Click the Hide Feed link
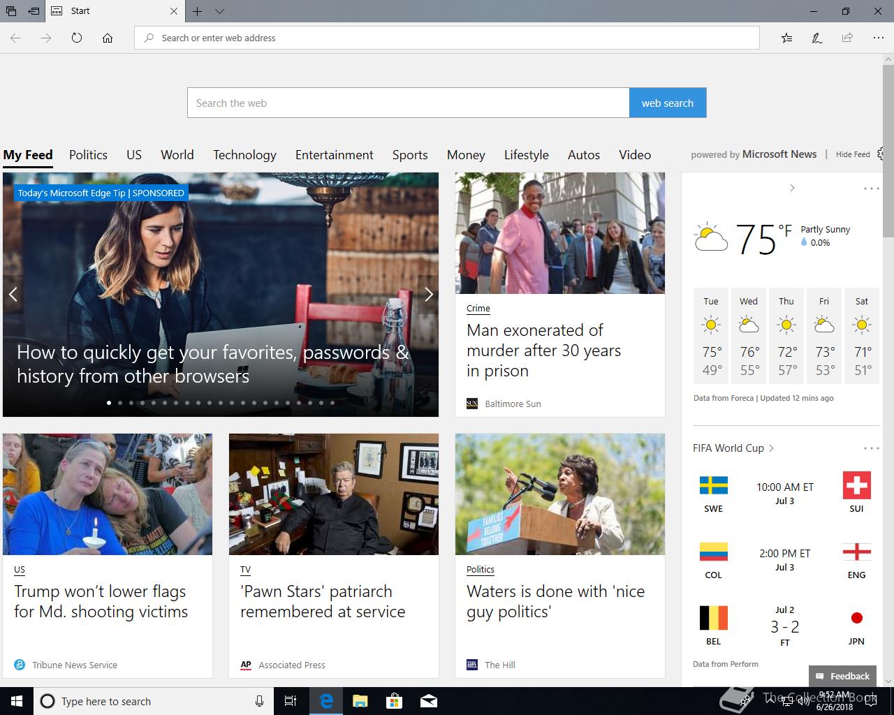 click(853, 154)
